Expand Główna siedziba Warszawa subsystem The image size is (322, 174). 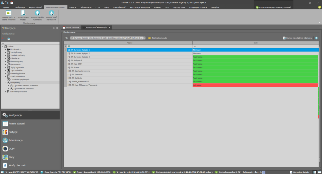tap(8, 86)
